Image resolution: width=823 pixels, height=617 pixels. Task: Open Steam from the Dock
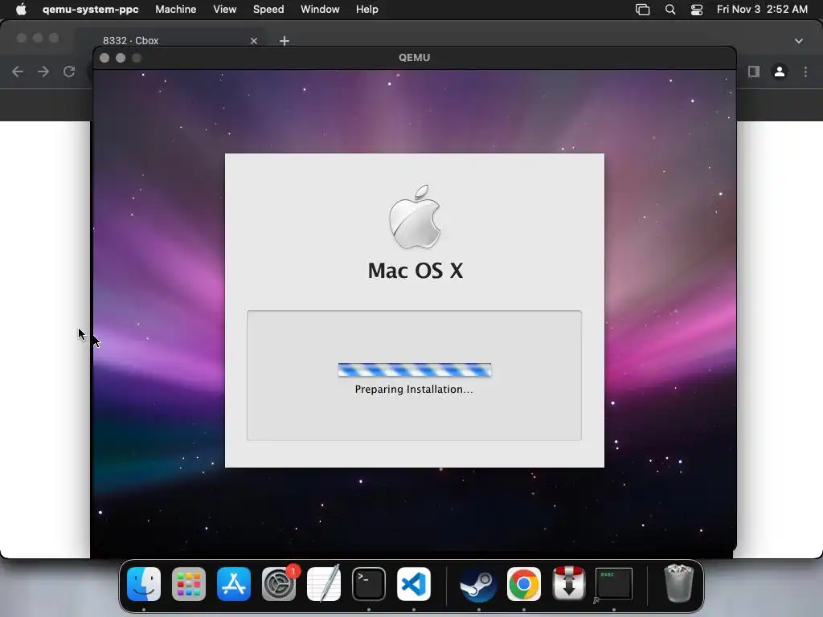pyautogui.click(x=479, y=584)
